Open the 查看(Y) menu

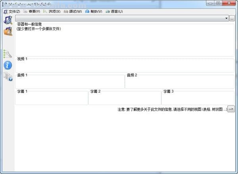pyautogui.click(x=32, y=11)
